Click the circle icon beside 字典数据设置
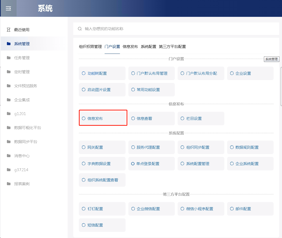The image size is (282, 238). (84, 164)
